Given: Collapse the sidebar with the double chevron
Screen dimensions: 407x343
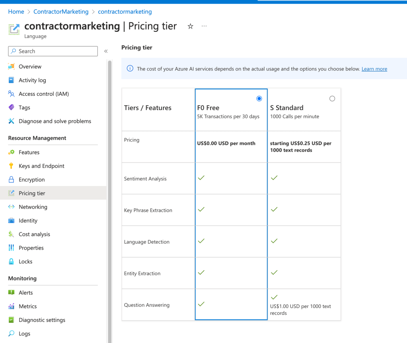Looking at the screenshot, I should point(106,51).
